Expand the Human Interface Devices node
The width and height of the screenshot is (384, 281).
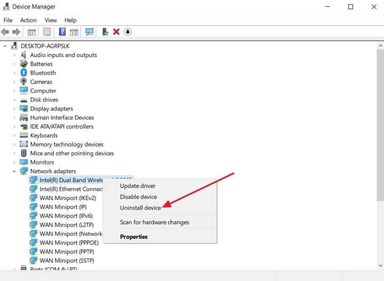[x=14, y=118]
